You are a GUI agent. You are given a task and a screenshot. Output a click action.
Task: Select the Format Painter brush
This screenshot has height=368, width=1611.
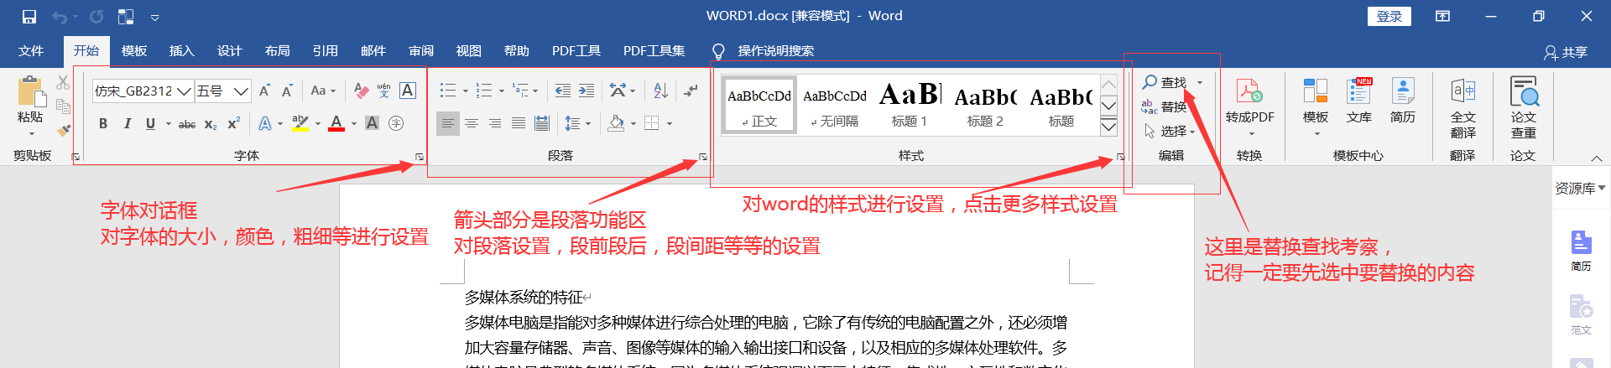[x=63, y=129]
